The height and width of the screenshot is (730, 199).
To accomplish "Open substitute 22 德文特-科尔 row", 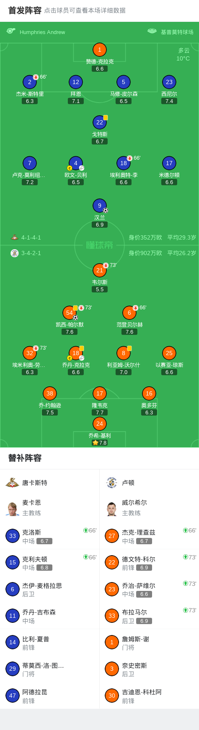I will 149,562.
